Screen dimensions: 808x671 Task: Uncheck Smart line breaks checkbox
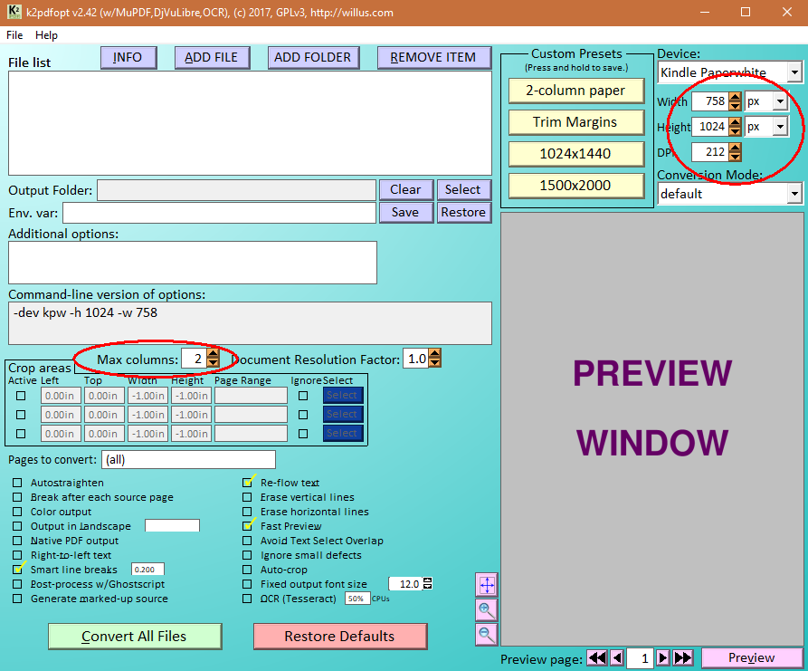pos(17,570)
